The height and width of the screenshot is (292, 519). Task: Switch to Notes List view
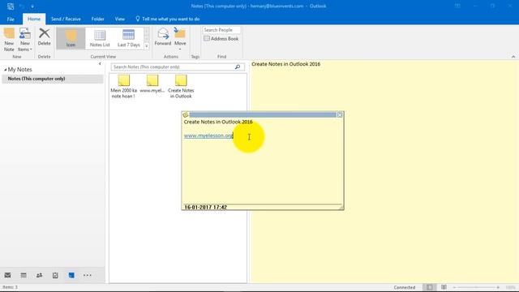(x=100, y=38)
